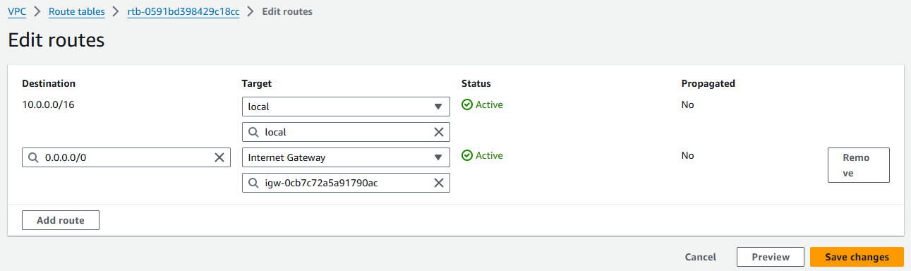The width and height of the screenshot is (911, 271).
Task: Open the Route tables breadcrumb
Action: click(76, 11)
